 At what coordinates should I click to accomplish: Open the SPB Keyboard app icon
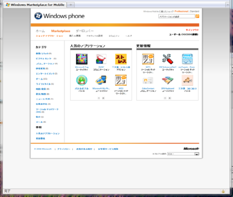167,80
